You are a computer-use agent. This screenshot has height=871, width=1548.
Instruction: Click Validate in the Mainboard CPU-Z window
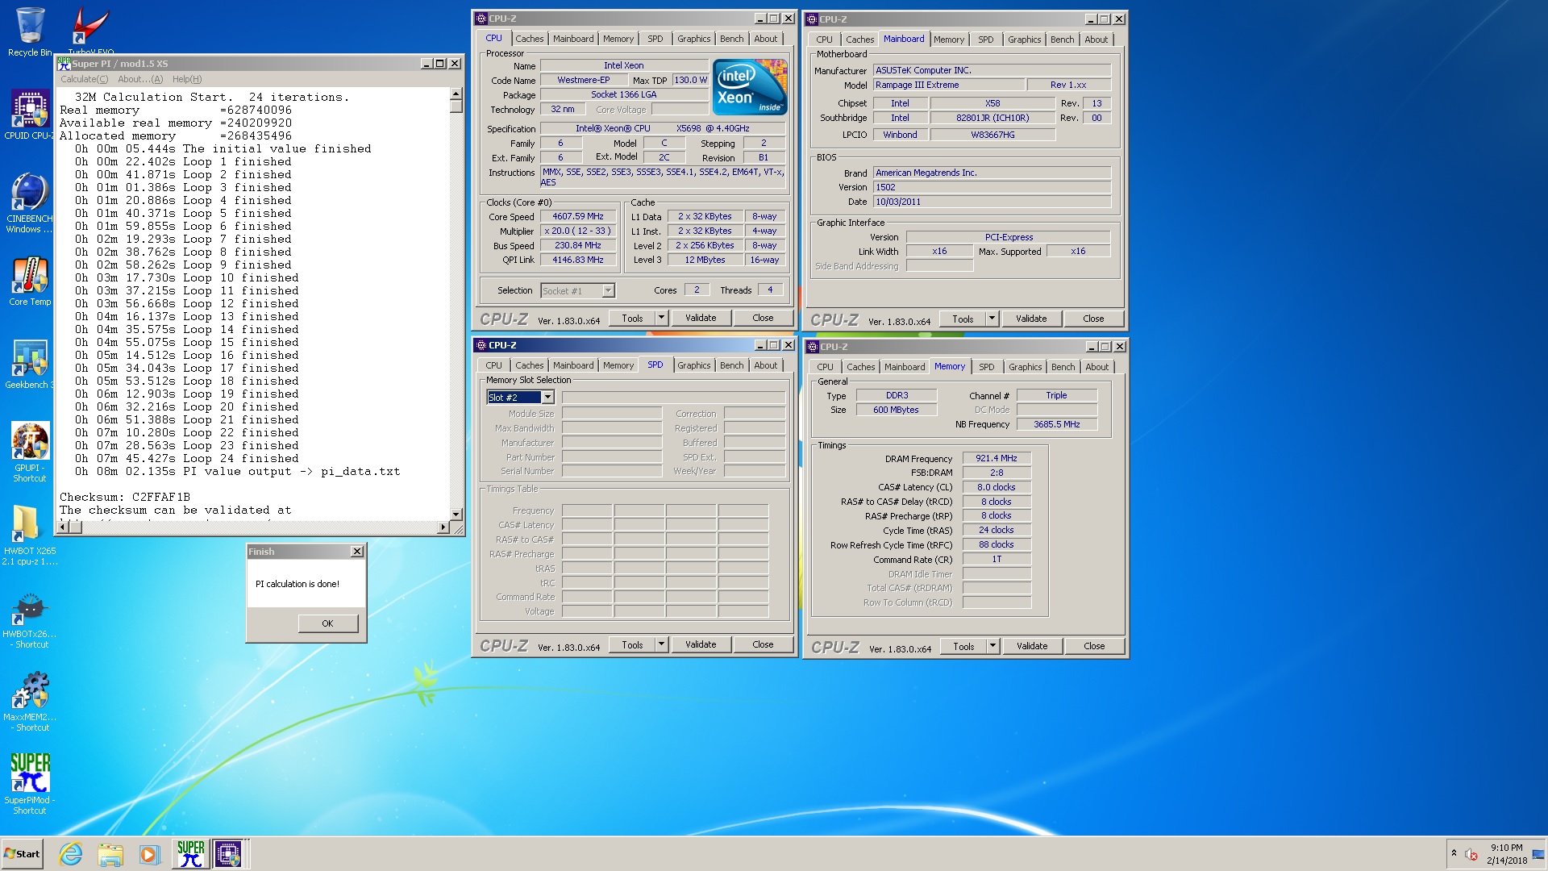[1031, 319]
